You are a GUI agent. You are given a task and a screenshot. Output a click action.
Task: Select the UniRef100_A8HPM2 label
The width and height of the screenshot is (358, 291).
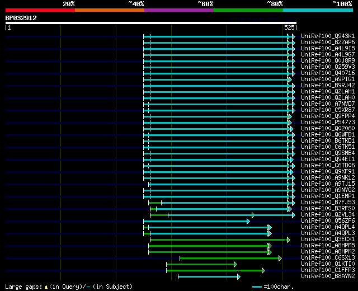328,252
